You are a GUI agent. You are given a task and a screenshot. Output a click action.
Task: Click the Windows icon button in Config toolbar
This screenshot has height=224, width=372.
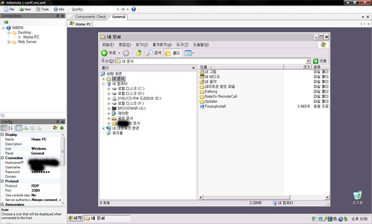(x=55, y=128)
